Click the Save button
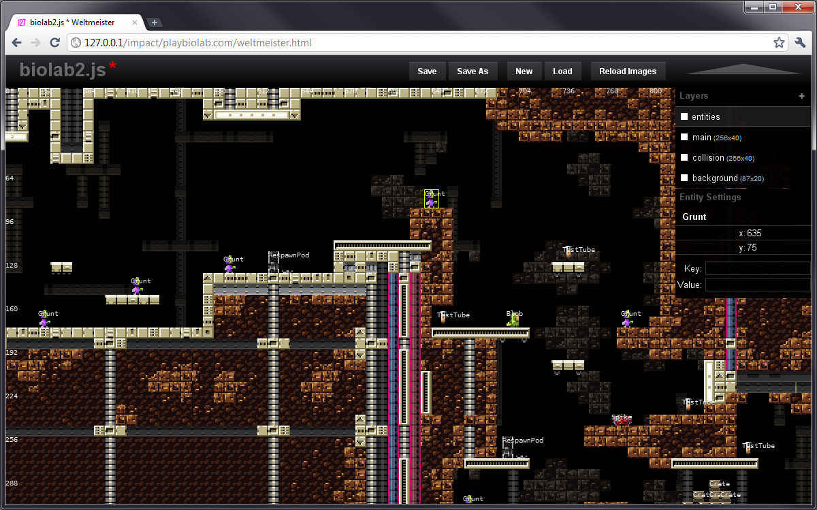Viewport: 817px width, 510px height. [x=427, y=71]
